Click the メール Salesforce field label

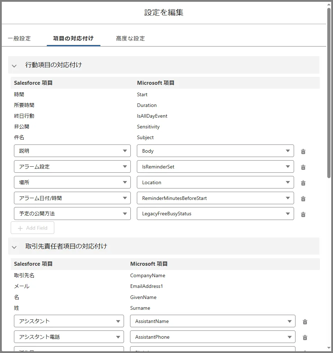(x=22, y=286)
